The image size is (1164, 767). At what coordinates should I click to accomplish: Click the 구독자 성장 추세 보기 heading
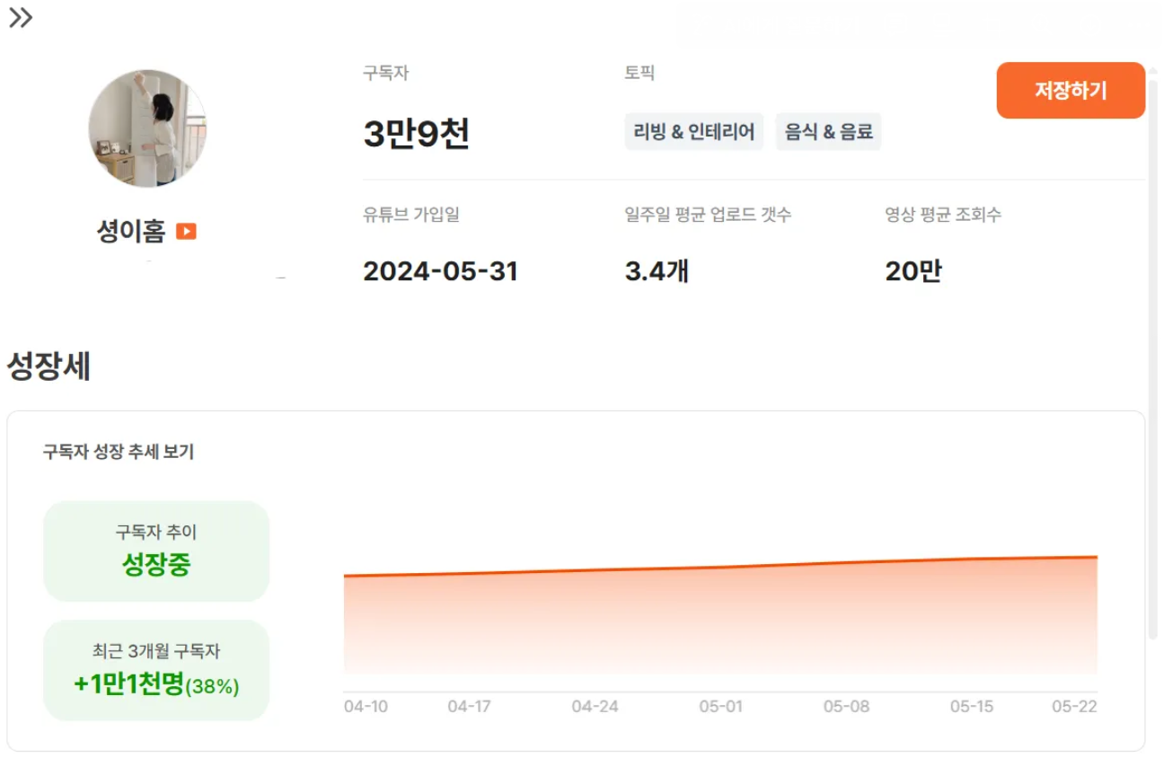point(119,452)
